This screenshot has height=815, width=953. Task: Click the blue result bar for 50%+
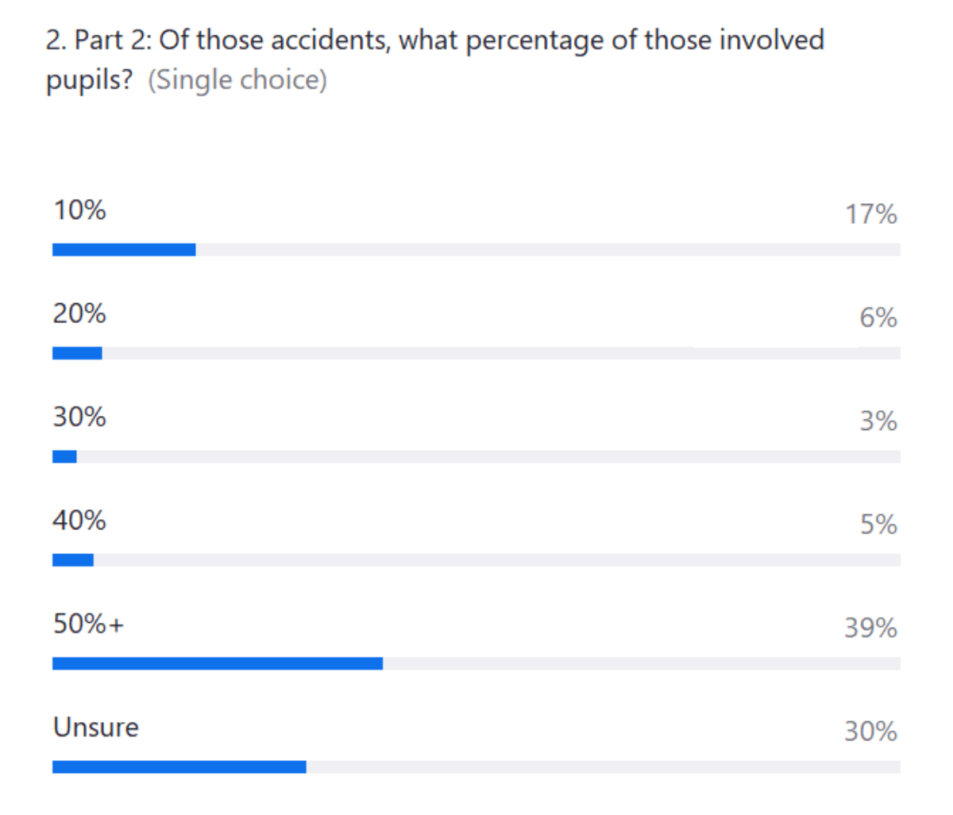pyautogui.click(x=218, y=663)
